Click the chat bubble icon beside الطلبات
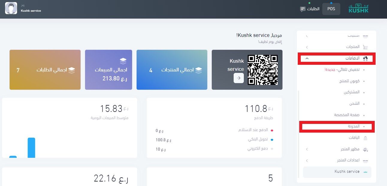This screenshot has height=186, width=387. 303,9
